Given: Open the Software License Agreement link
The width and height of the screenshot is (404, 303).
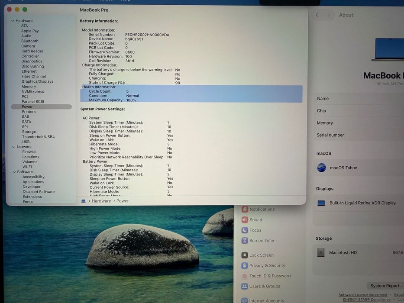Looking at the screenshot, I should click(x=363, y=295).
